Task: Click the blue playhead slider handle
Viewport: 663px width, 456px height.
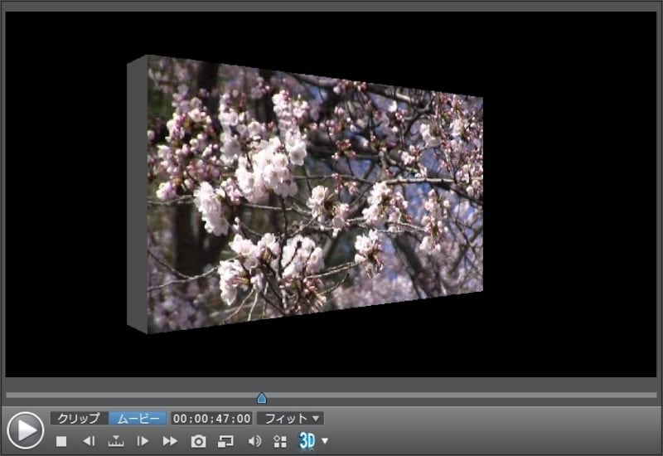Action: 262,398
